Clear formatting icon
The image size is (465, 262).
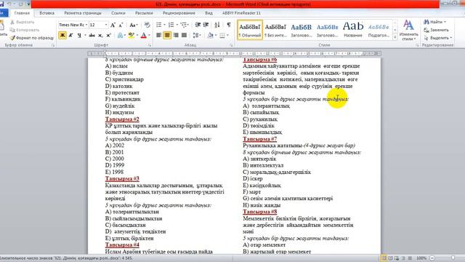(147, 25)
